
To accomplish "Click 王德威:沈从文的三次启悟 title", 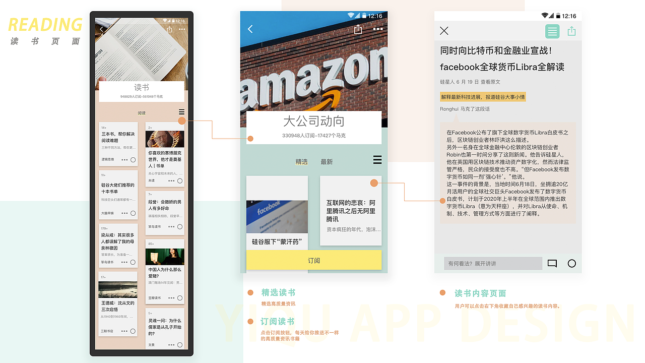I will [x=118, y=306].
